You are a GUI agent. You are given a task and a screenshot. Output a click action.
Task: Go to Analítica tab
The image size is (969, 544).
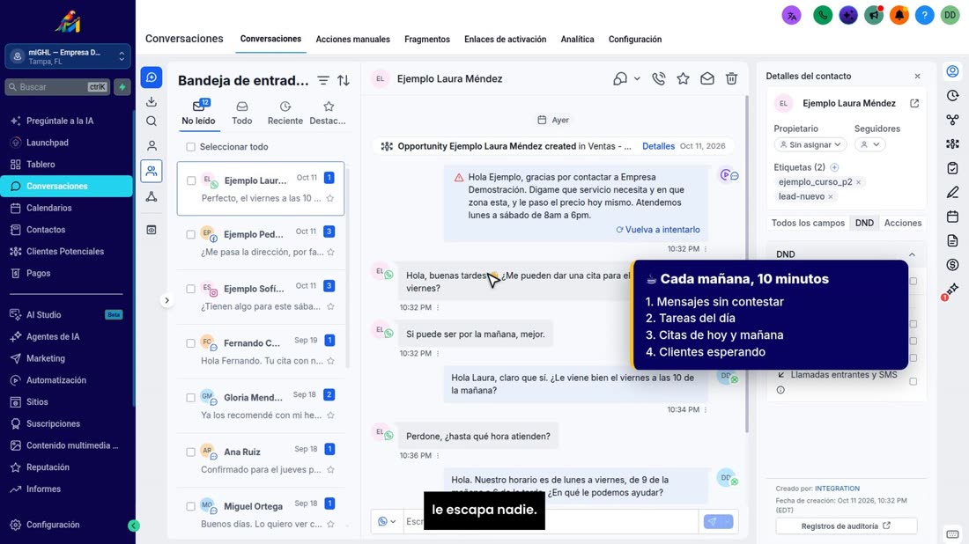point(577,40)
